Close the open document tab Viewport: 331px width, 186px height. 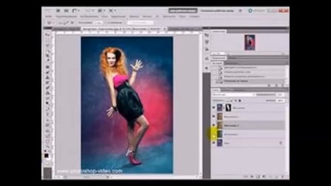pos(164,29)
